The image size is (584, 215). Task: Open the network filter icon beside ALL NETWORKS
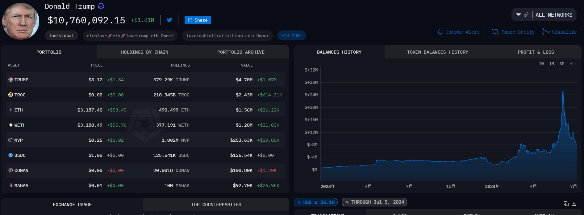(519, 15)
